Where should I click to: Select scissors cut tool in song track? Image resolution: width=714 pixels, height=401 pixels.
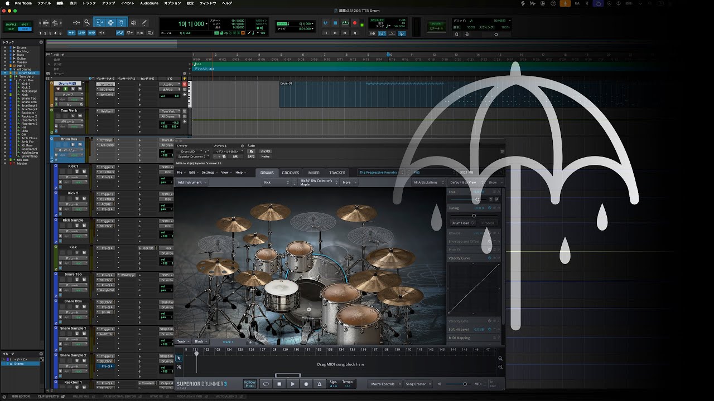(x=179, y=366)
